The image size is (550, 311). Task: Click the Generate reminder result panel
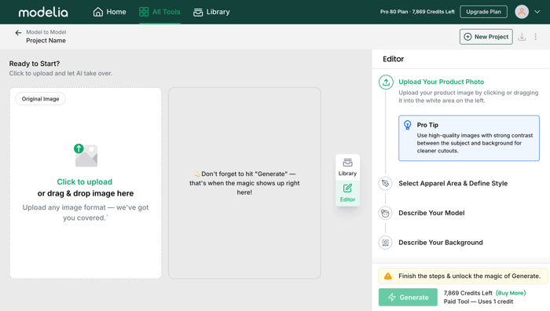(244, 183)
